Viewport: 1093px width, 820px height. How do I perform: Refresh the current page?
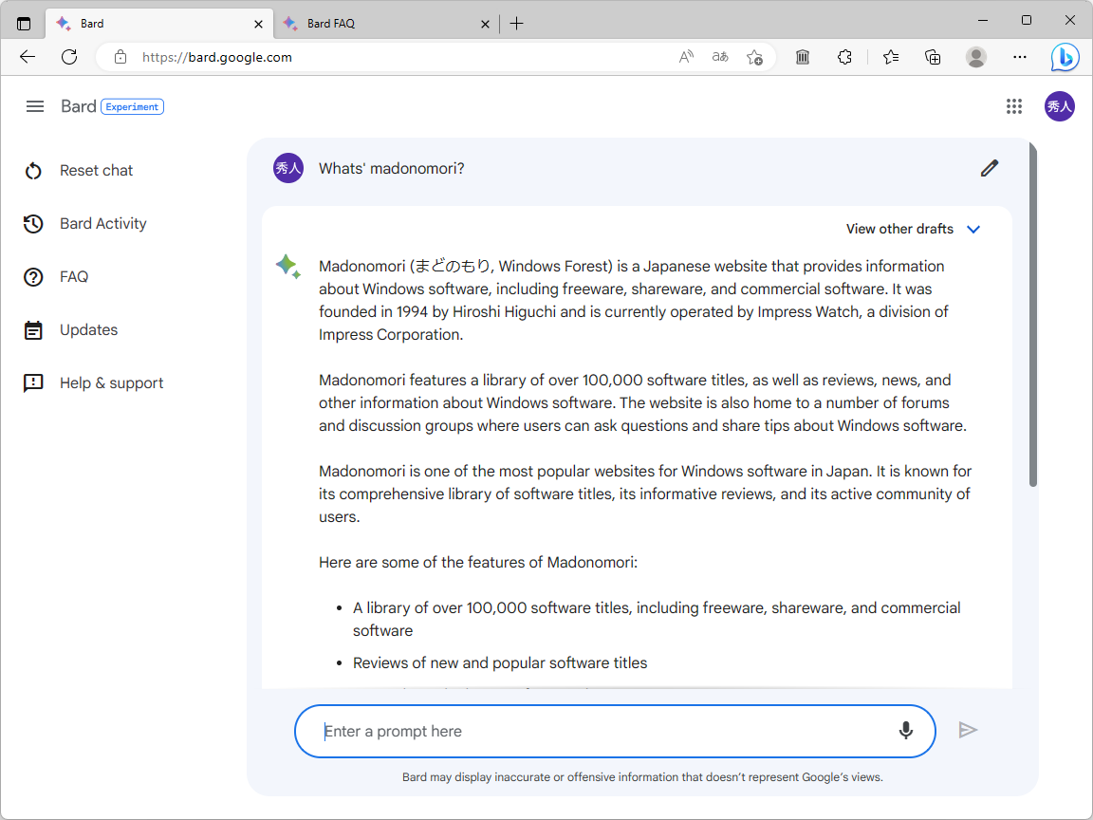[x=69, y=57]
